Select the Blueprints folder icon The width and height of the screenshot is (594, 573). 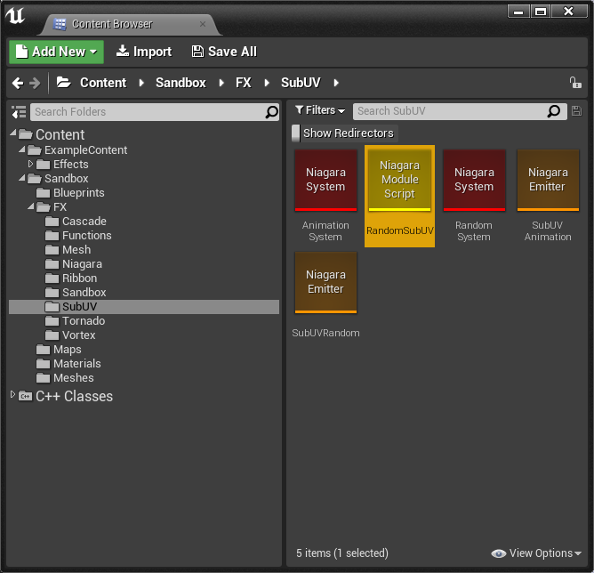43,193
